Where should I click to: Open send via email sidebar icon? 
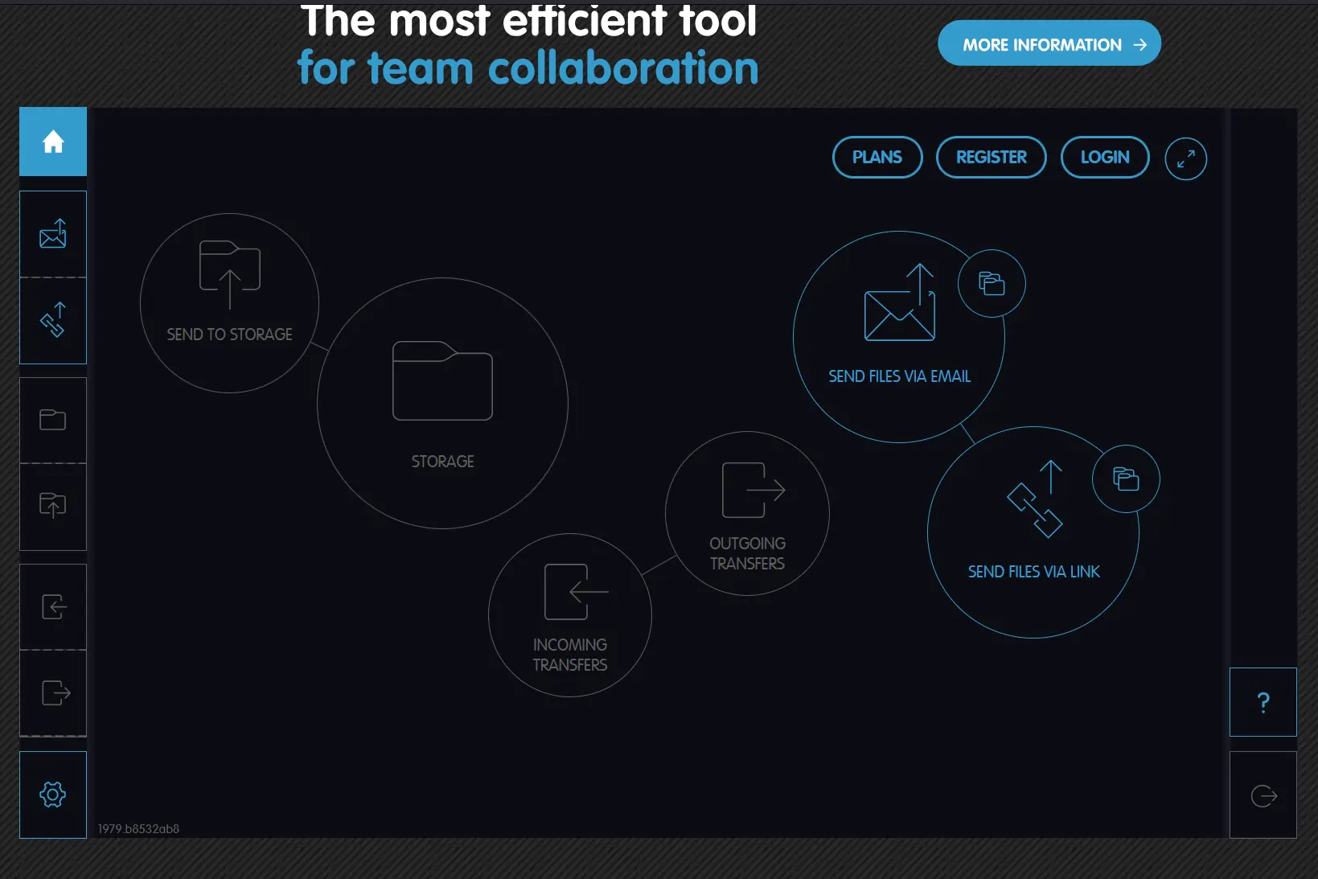pos(53,234)
